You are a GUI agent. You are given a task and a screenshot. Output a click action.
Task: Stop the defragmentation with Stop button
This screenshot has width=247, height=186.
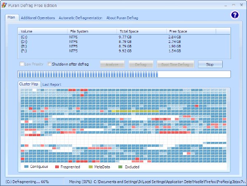[210, 64]
